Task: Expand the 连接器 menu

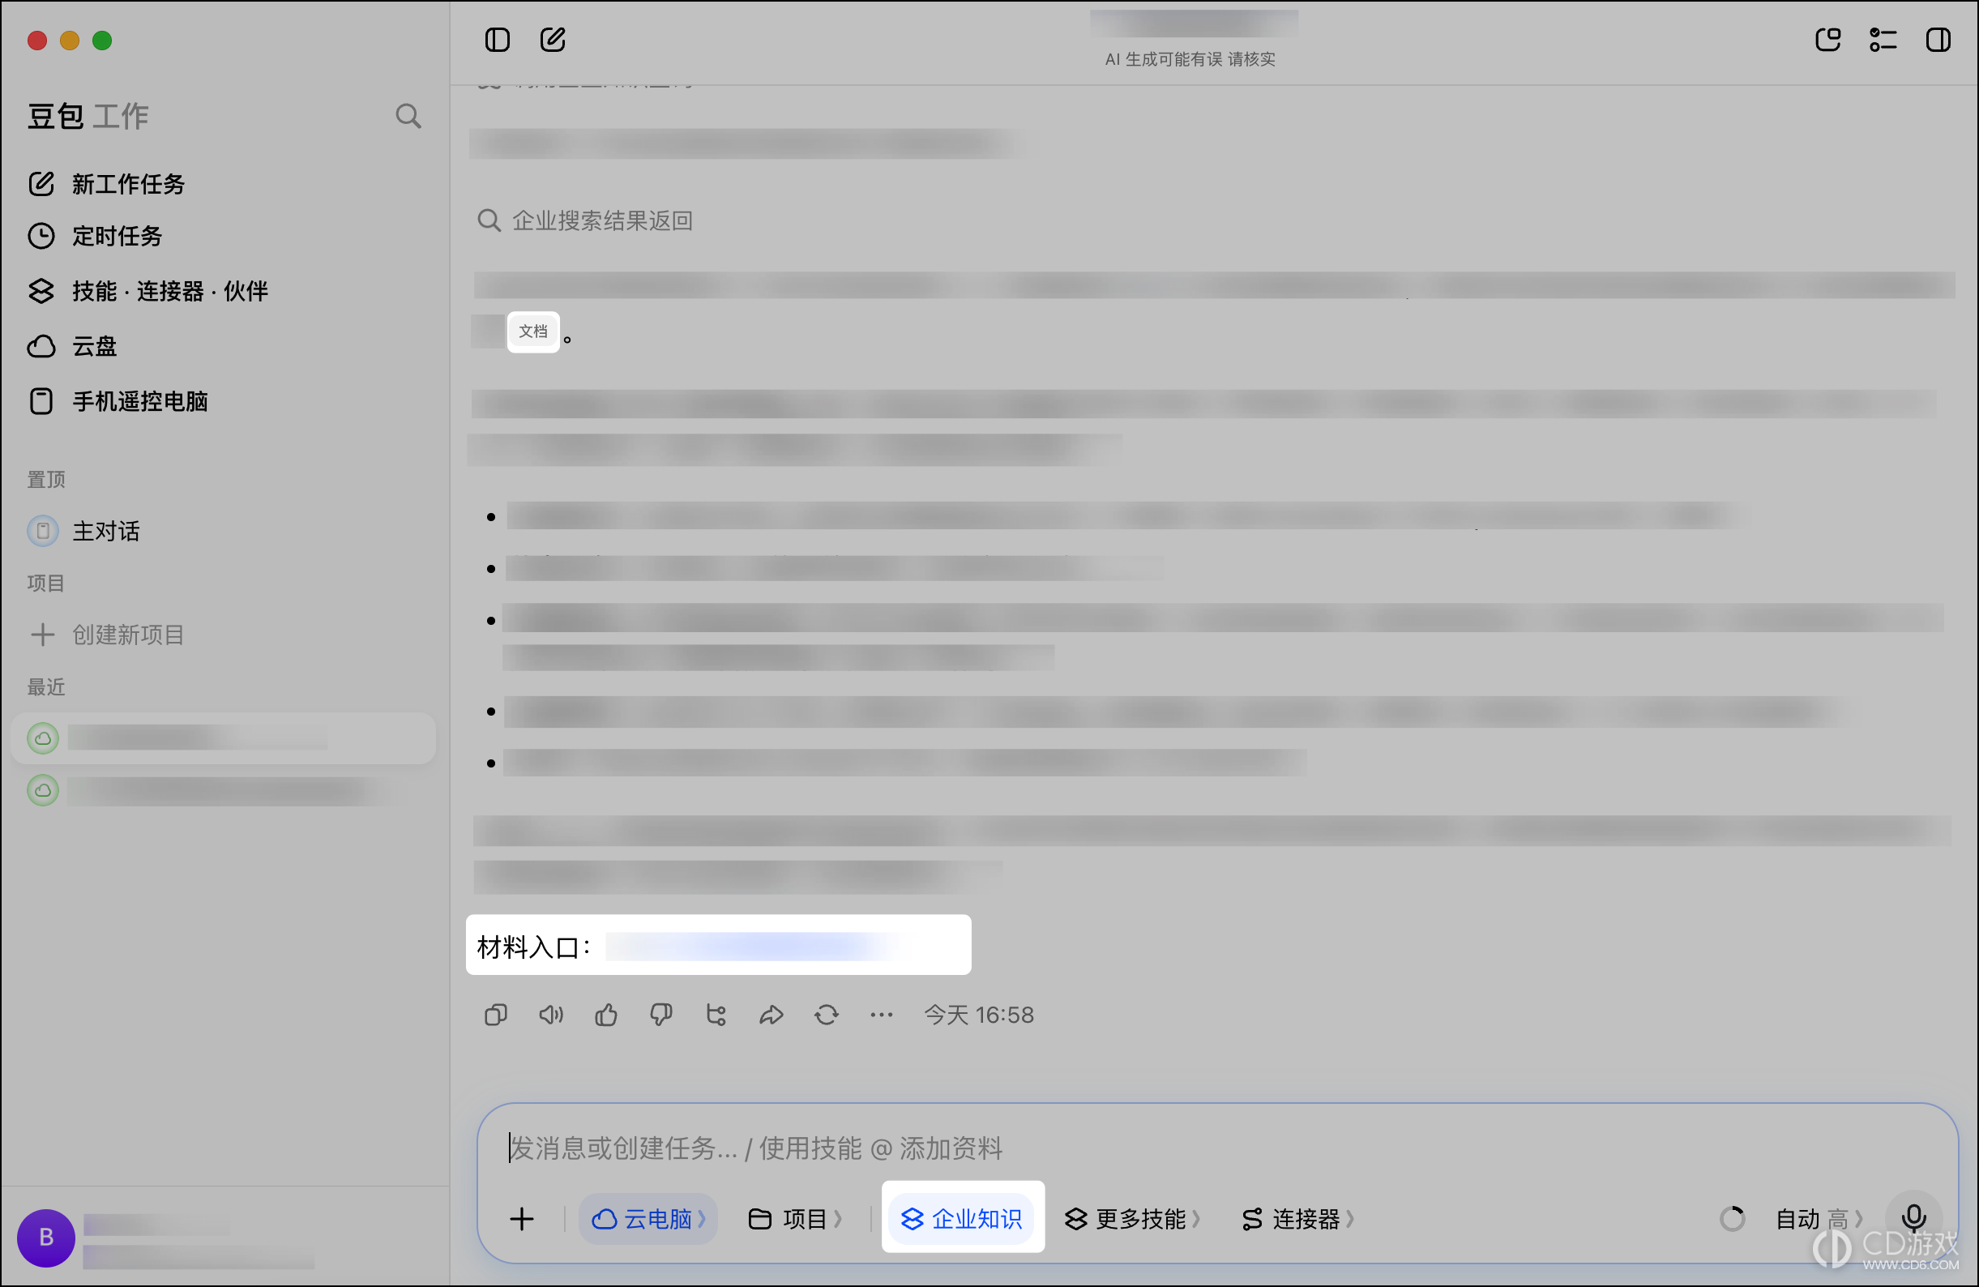Action: click(1298, 1219)
